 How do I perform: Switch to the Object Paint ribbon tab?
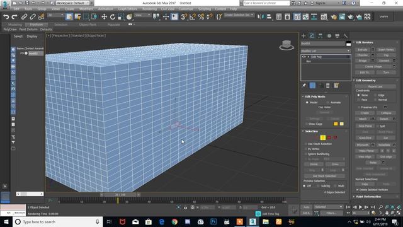point(88,25)
